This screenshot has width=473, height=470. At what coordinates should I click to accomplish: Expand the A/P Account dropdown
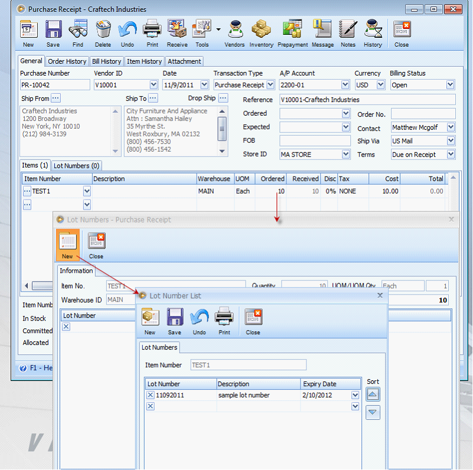(345, 85)
